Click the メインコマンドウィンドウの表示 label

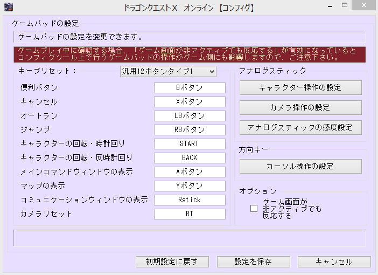pos(76,171)
